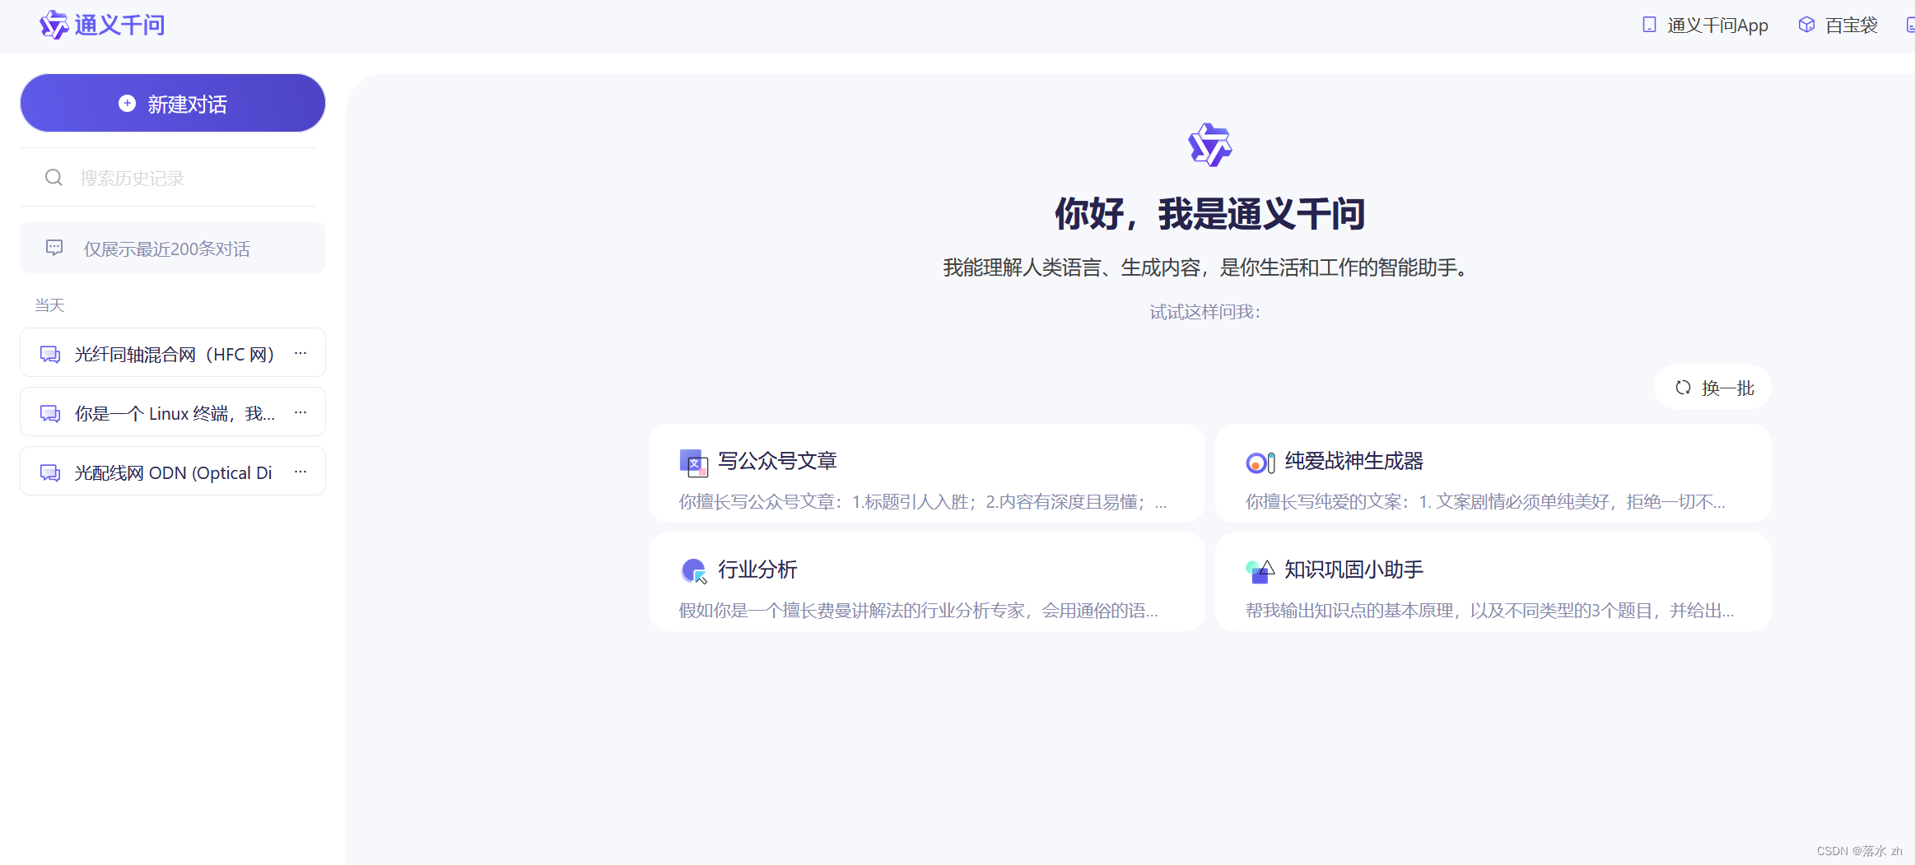1915x865 pixels.
Task: Click the 知识巩固小助手 card icon
Action: (x=1260, y=571)
